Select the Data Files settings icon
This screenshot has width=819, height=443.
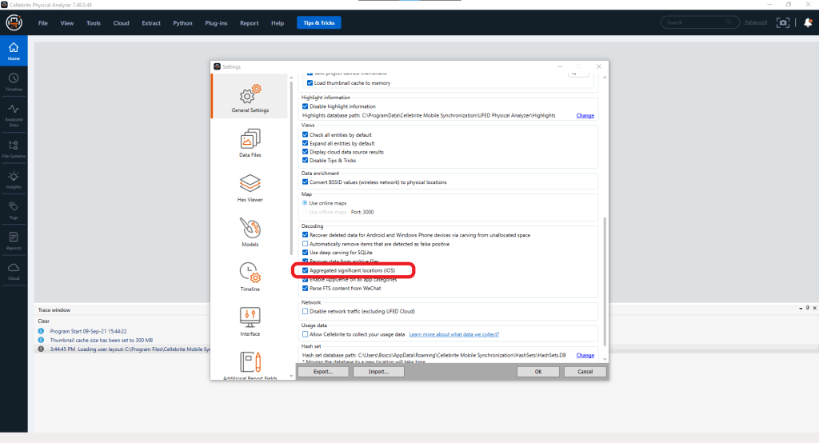pyautogui.click(x=250, y=142)
